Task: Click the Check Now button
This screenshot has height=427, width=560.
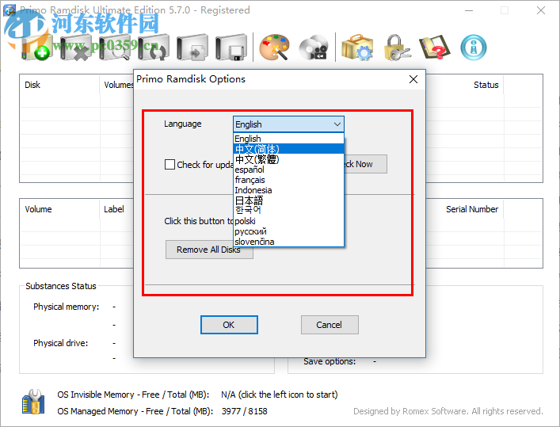Action: point(365,164)
